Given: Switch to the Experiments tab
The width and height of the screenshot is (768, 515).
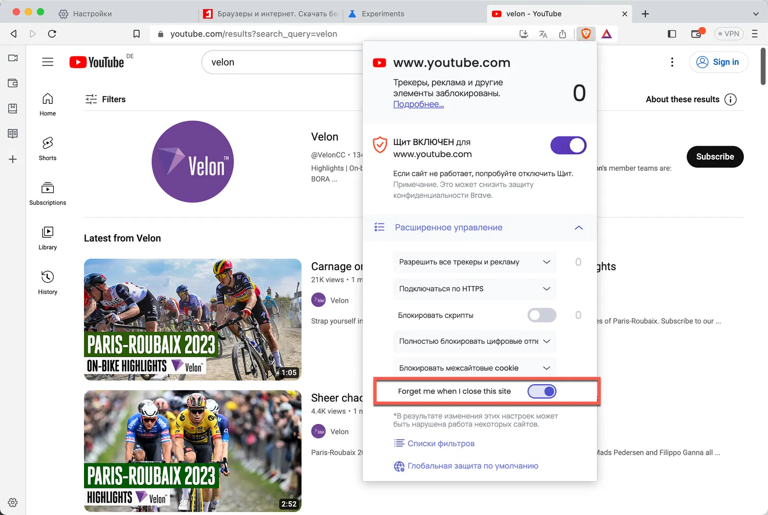Looking at the screenshot, I should (415, 14).
